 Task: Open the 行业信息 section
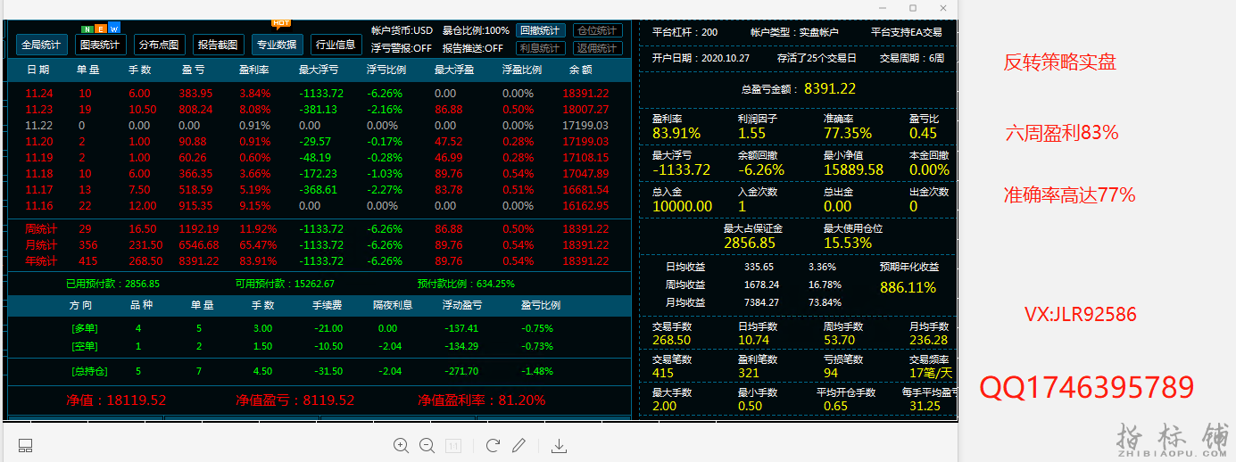point(336,45)
